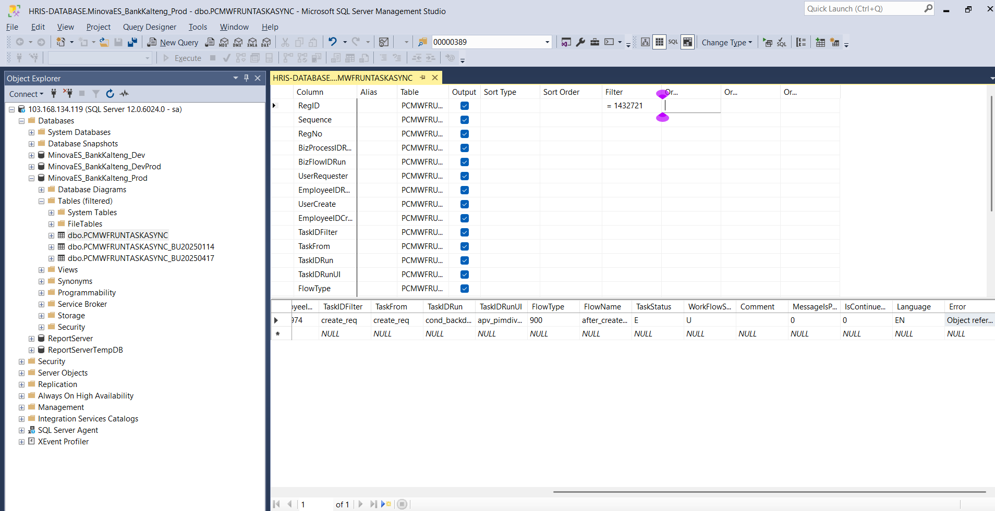Open the Window menu
The height and width of the screenshot is (511, 995).
(234, 27)
